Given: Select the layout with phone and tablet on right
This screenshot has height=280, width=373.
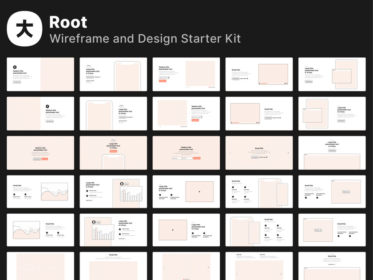Looking at the screenshot, I should point(259,192).
